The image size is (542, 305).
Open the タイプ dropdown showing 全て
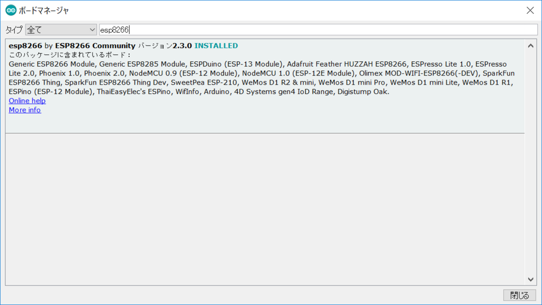pos(61,30)
